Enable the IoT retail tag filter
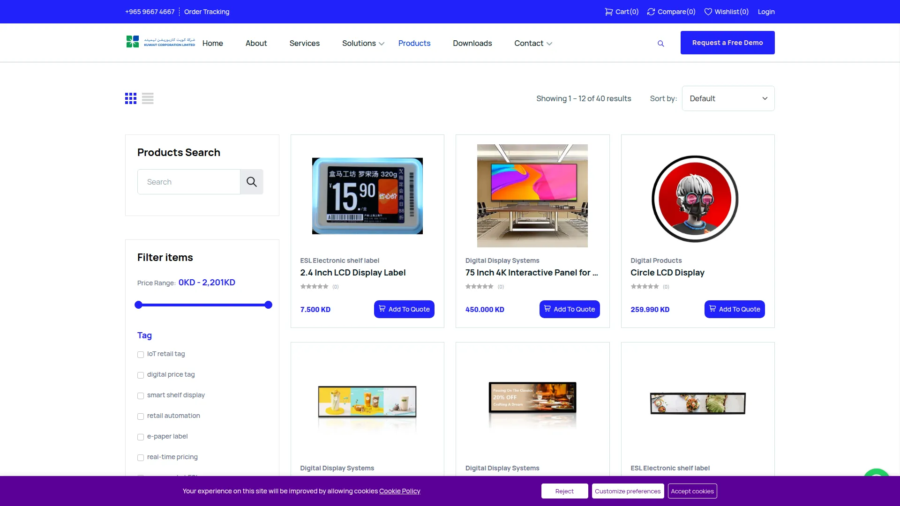This screenshot has height=506, width=900. click(x=141, y=355)
